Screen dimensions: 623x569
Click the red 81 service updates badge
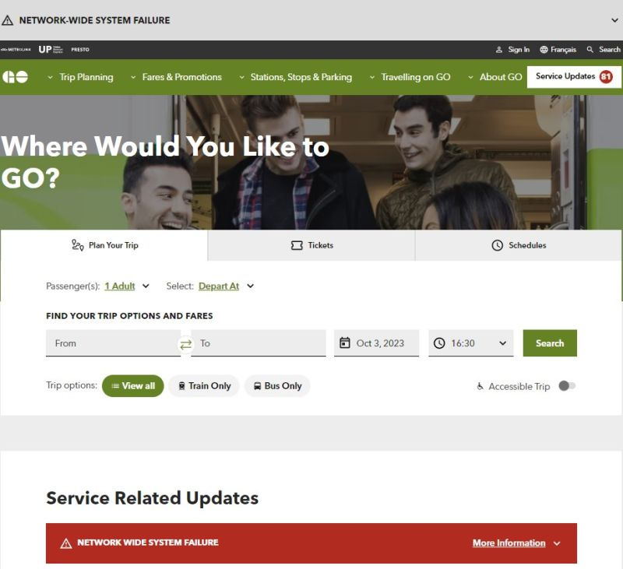606,76
